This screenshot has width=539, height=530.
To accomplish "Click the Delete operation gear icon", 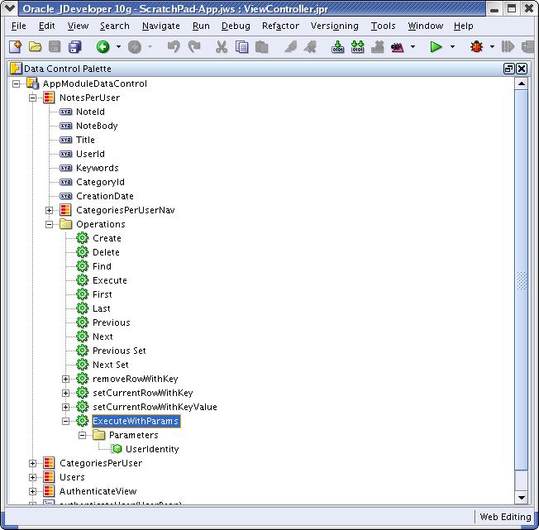I will point(82,252).
